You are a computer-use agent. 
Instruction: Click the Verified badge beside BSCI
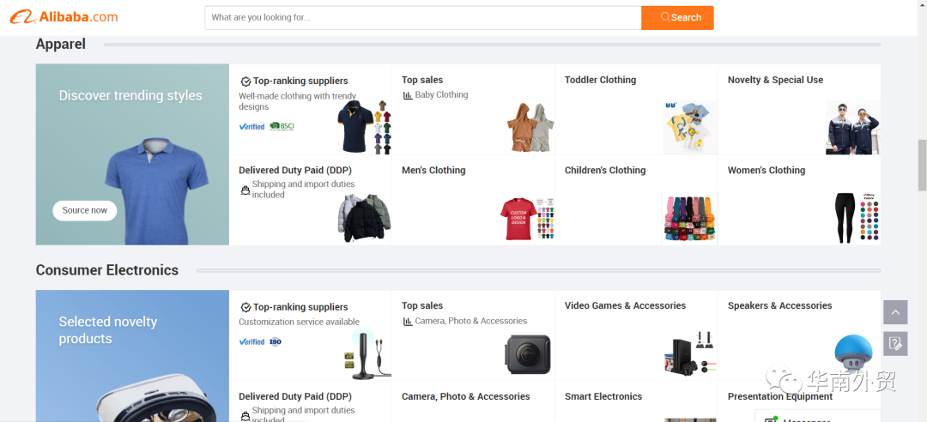click(251, 126)
